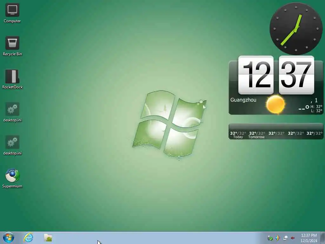Click the colorful orb icon in system tray
325x244 pixels.
pos(277,238)
